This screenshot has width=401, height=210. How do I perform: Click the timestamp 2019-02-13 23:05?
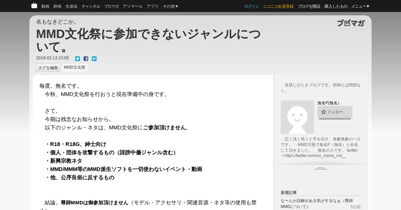tap(52, 58)
